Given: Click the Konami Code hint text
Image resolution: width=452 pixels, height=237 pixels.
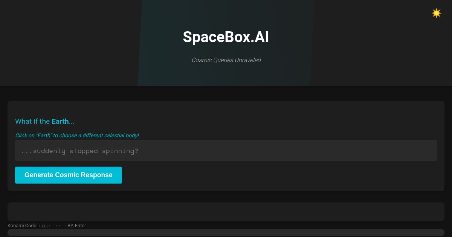Looking at the screenshot, I should click(x=46, y=226).
